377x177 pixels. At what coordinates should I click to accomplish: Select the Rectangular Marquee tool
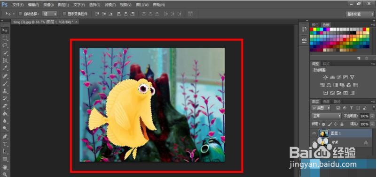[5, 38]
